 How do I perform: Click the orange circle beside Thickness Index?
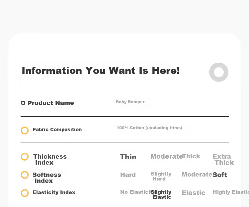tap(25, 157)
